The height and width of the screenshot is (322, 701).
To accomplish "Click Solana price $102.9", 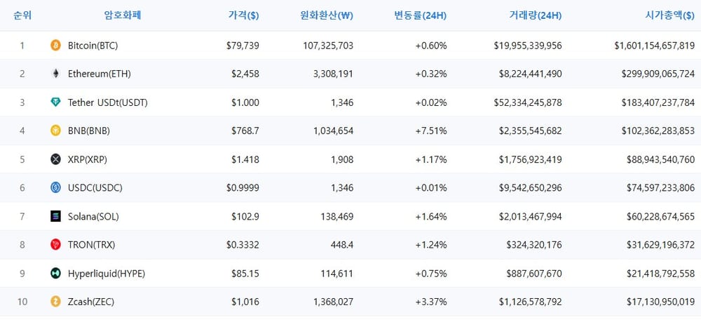I will click(x=245, y=217).
